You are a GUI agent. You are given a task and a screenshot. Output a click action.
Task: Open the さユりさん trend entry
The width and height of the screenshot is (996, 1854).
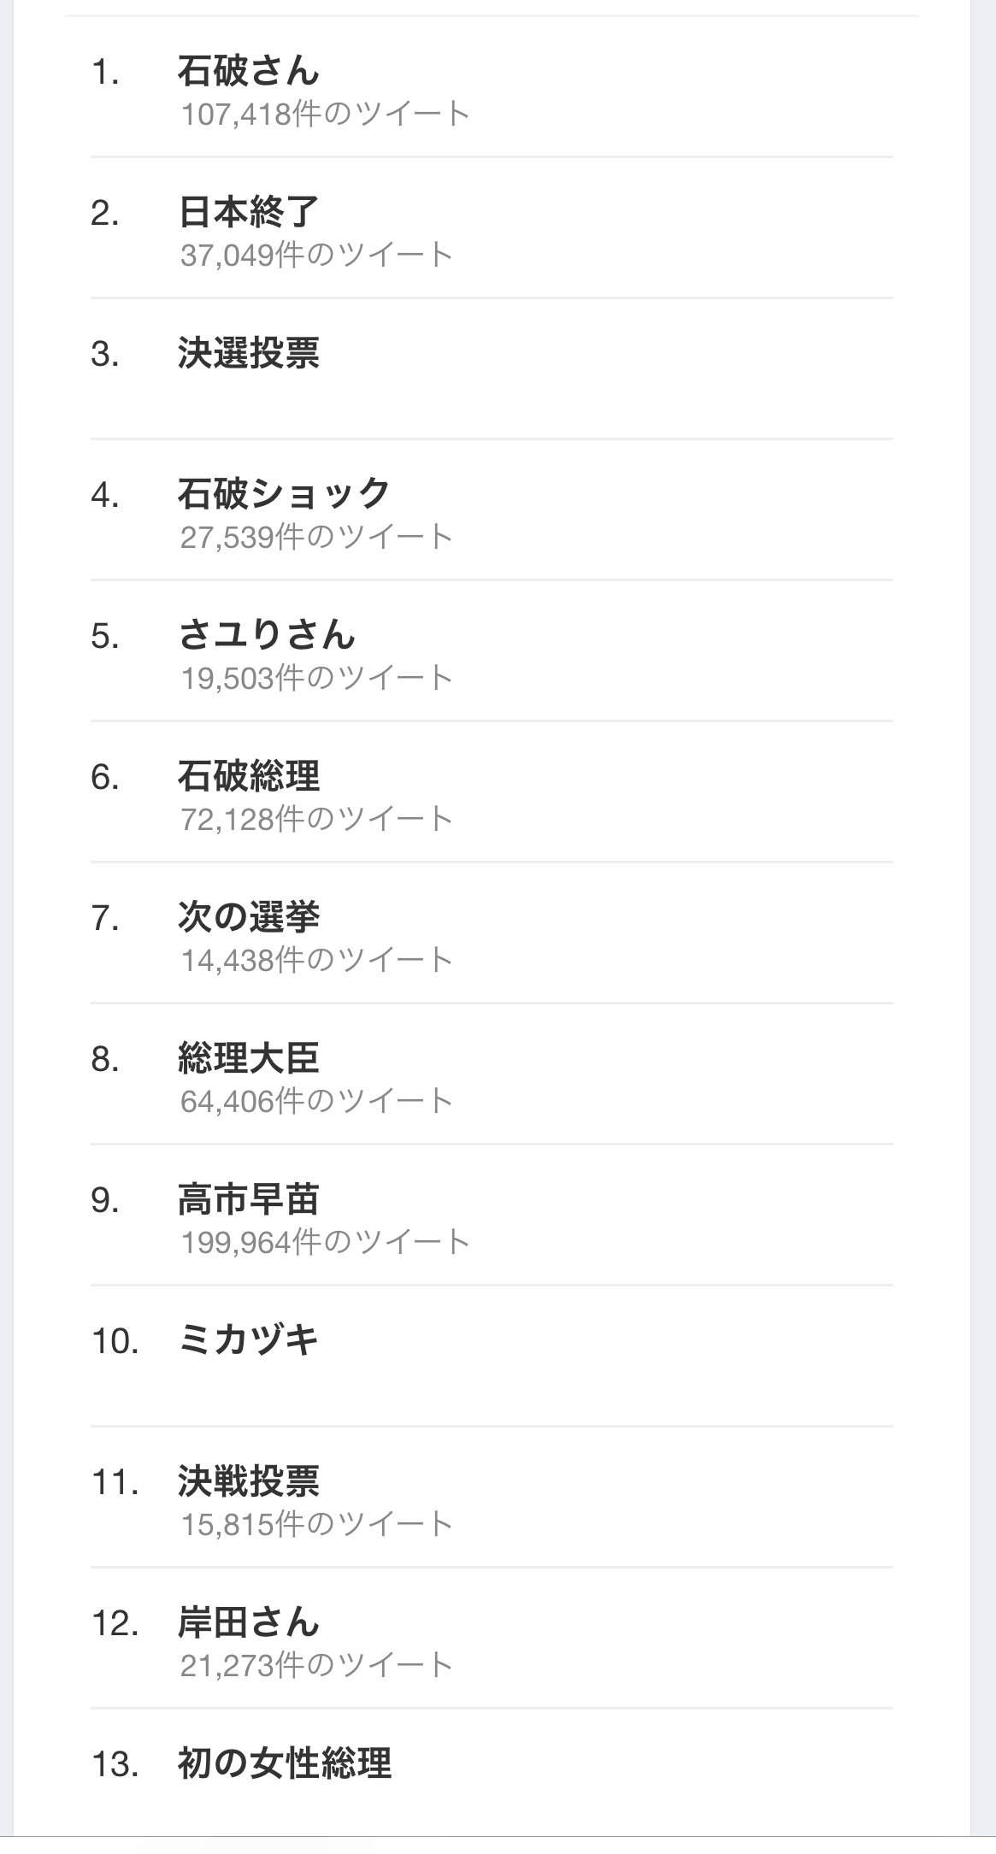click(266, 635)
